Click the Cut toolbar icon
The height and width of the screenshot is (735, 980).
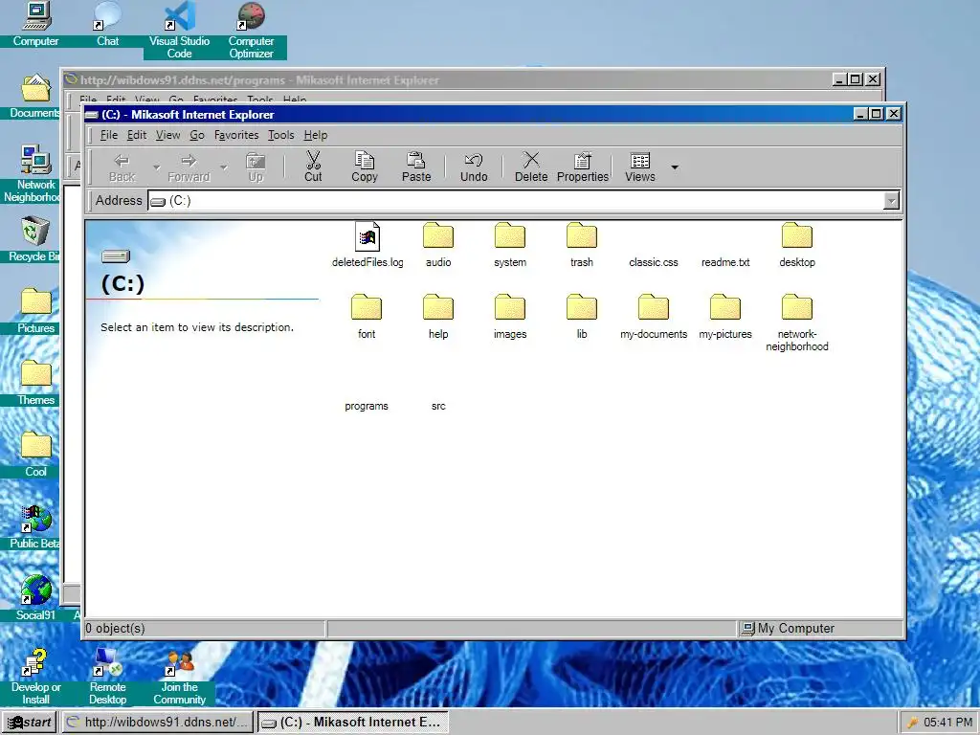click(313, 167)
